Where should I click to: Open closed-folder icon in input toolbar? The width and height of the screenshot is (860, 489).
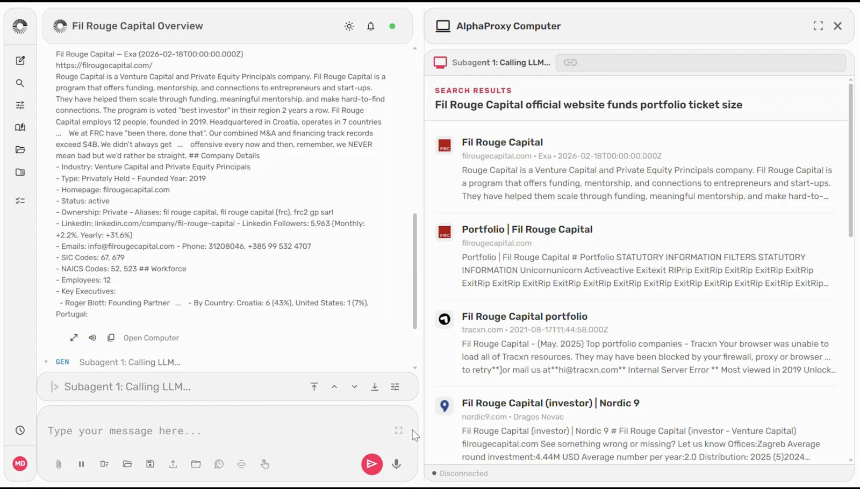(x=196, y=464)
